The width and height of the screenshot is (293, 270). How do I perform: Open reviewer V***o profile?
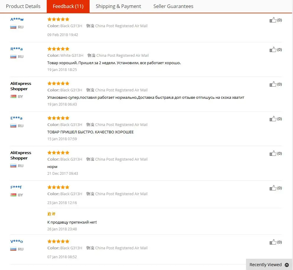(17, 241)
